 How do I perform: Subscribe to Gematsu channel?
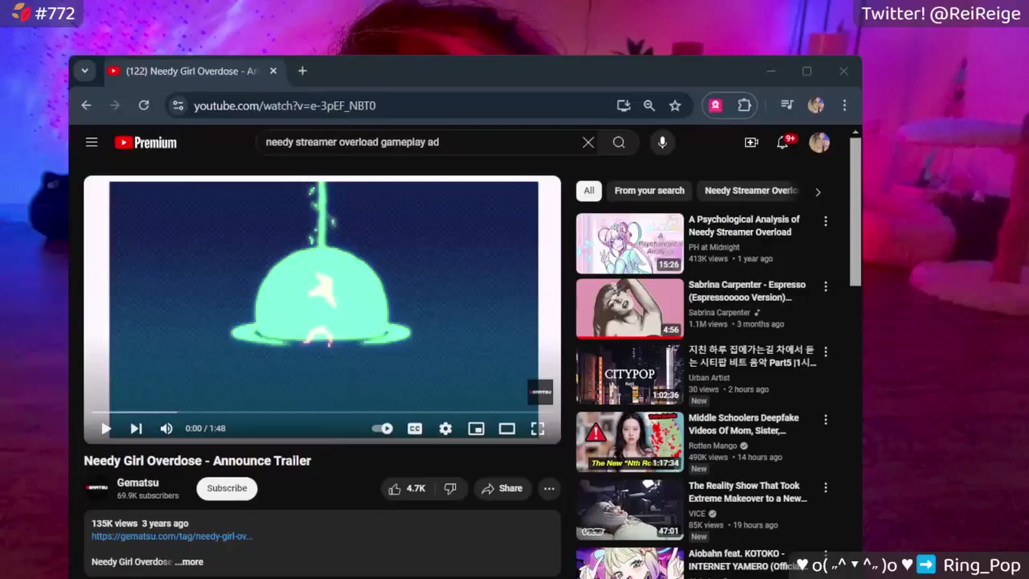(227, 488)
